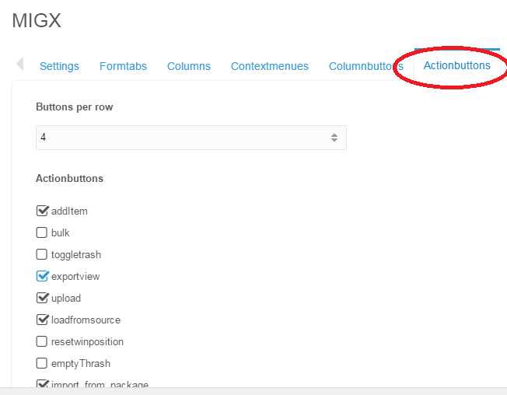Click the Buttons per row label
Viewport: 507px width, 395px height.
coord(75,107)
